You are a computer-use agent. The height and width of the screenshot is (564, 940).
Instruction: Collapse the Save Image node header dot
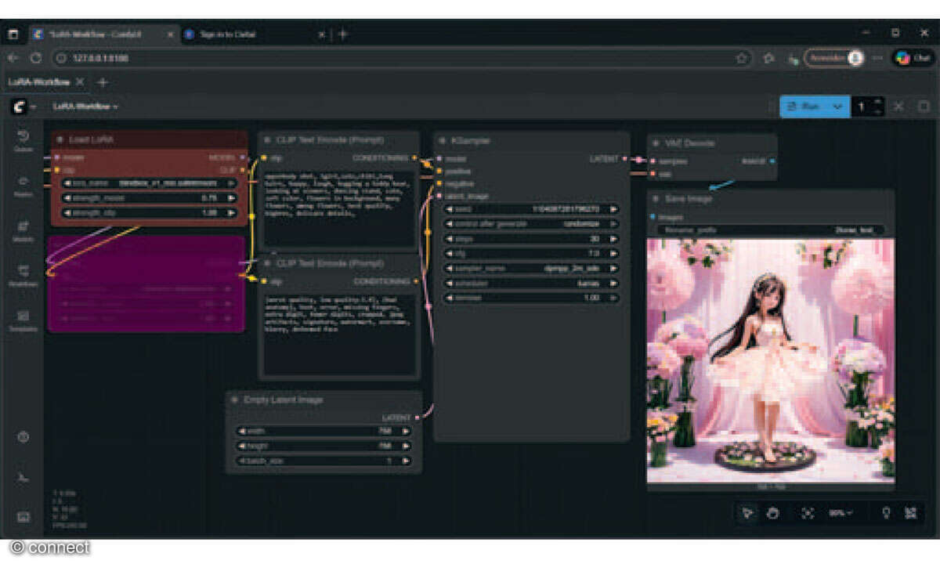tap(656, 198)
